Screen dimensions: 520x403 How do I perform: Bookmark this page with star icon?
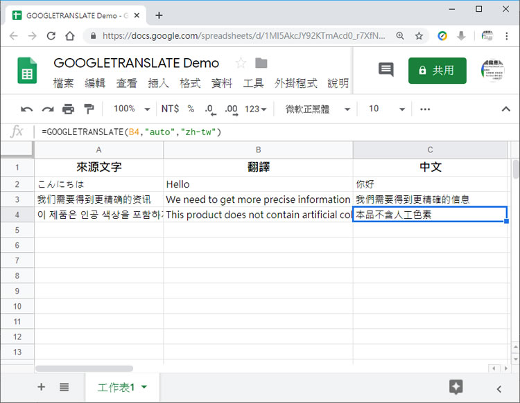tap(419, 36)
